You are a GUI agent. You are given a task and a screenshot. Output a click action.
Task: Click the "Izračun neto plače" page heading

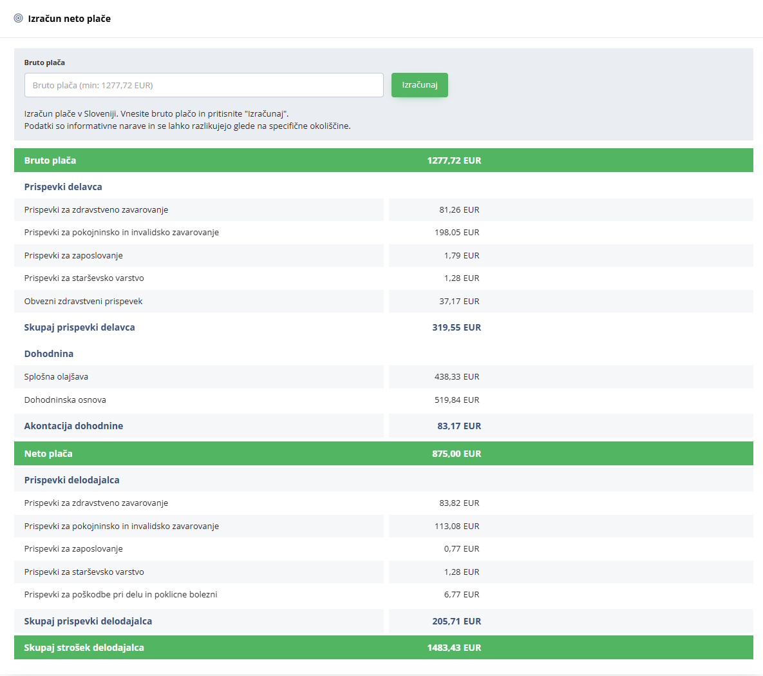click(69, 19)
